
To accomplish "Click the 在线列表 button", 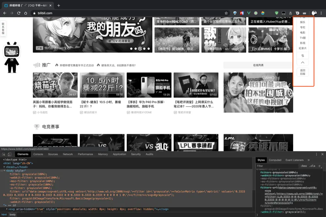I will click(x=258, y=65).
